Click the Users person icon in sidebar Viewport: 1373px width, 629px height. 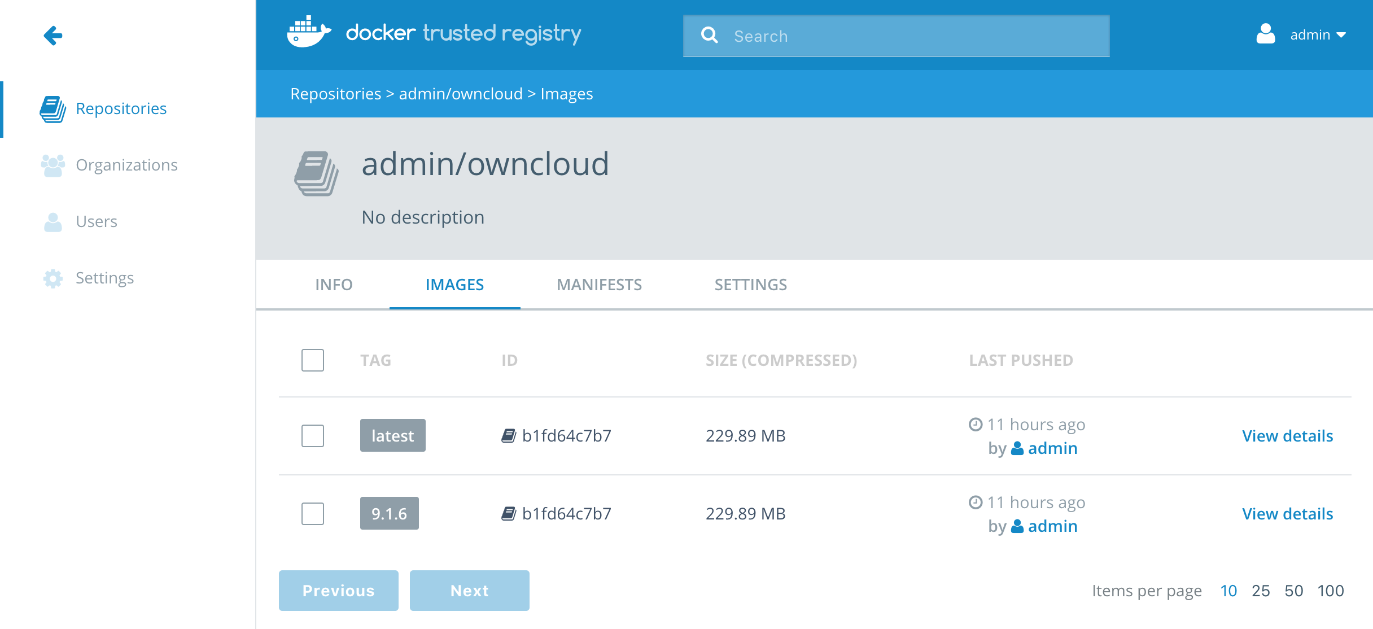53,222
